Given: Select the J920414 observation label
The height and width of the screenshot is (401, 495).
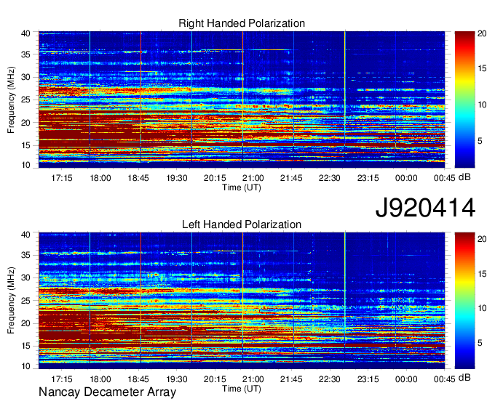Looking at the screenshot, I should [x=425, y=208].
